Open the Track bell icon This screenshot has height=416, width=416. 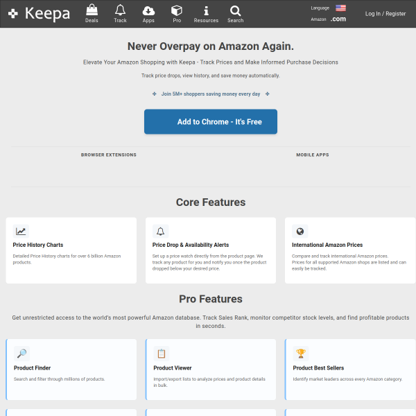point(120,10)
